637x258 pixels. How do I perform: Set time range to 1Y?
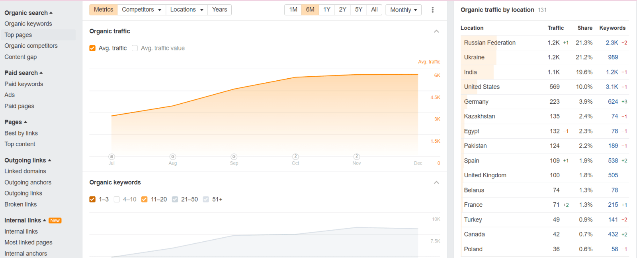coord(327,10)
